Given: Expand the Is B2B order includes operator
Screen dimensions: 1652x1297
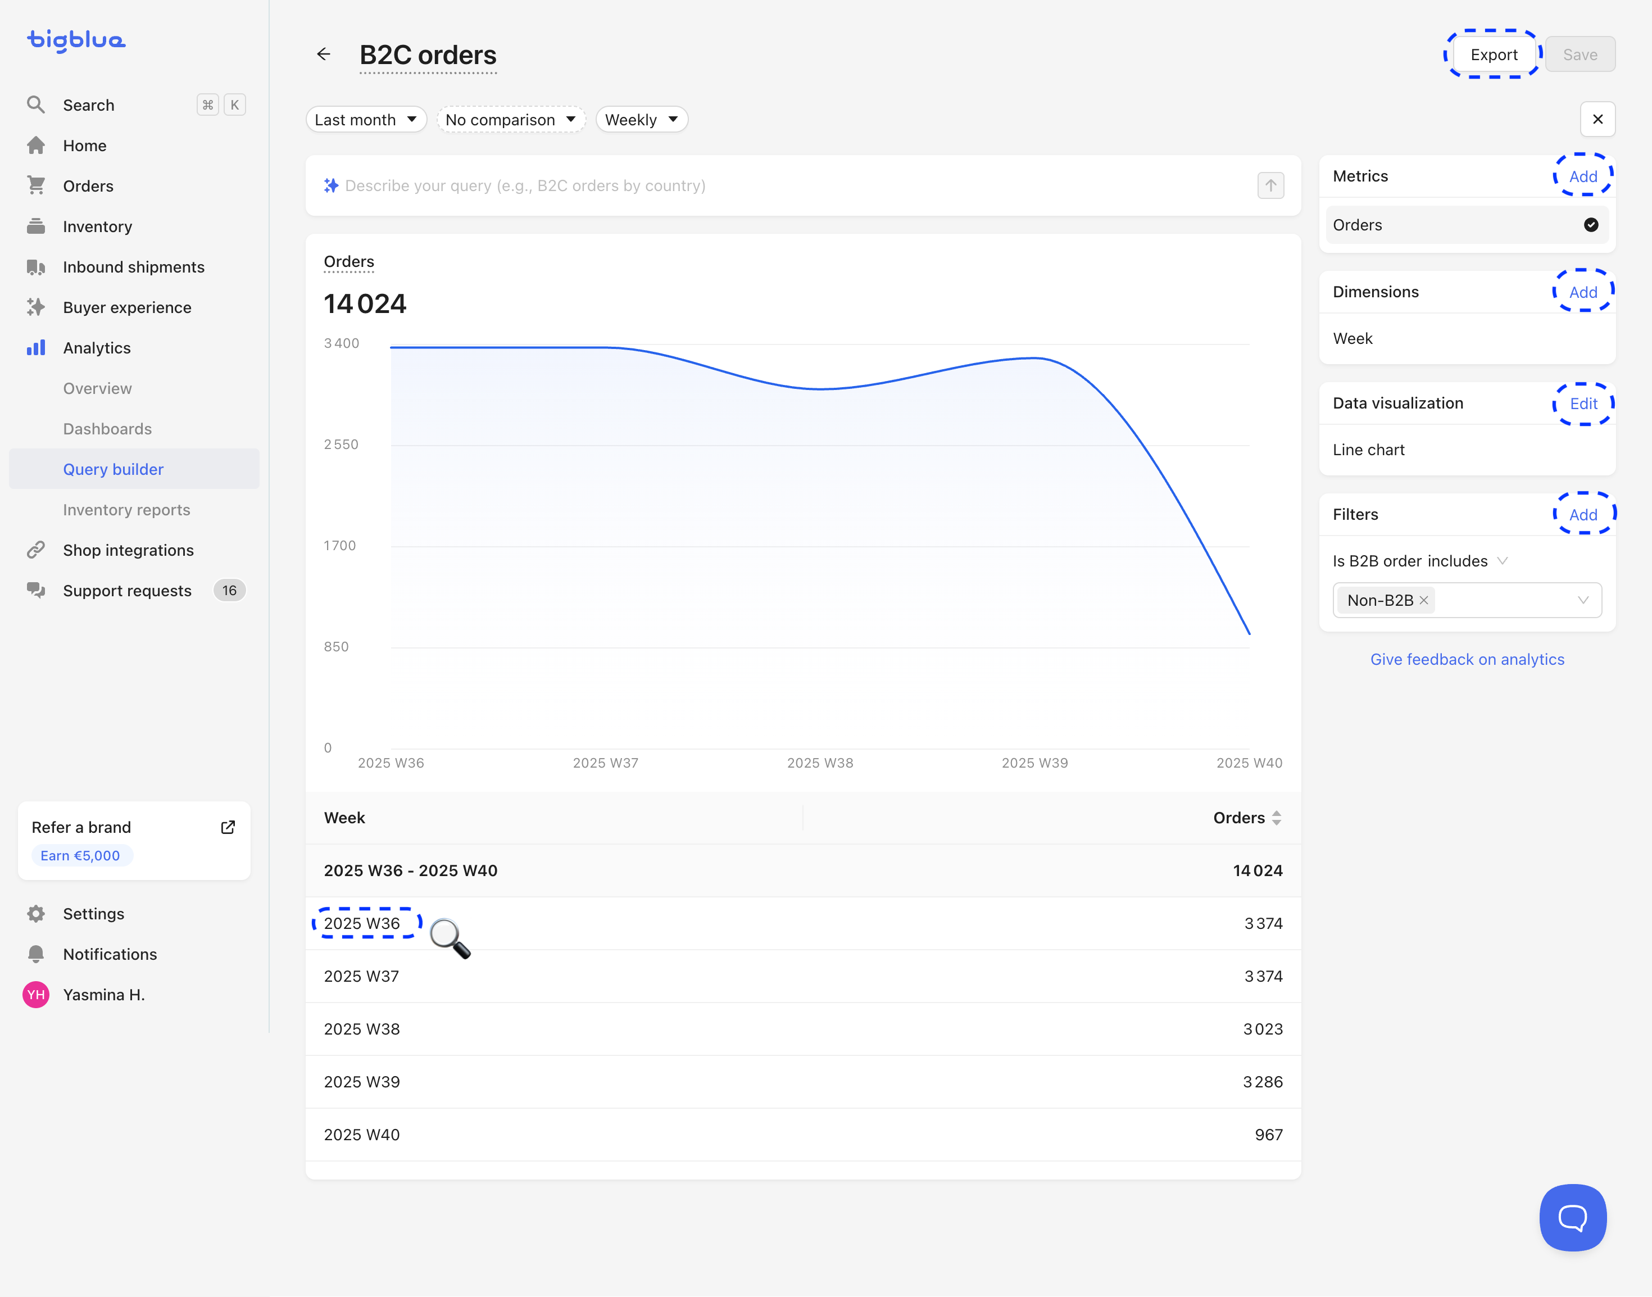Looking at the screenshot, I should point(1501,560).
